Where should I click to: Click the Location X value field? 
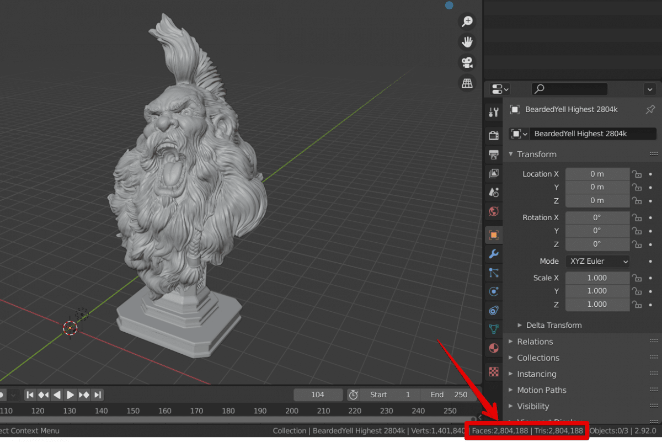point(597,174)
